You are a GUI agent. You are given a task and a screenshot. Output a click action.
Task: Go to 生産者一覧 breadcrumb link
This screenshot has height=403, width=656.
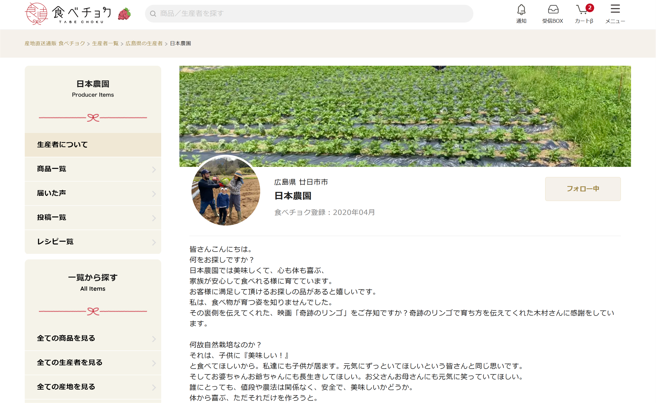105,44
